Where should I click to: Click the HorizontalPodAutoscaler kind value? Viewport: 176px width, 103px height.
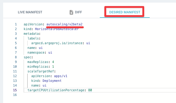(57, 29)
